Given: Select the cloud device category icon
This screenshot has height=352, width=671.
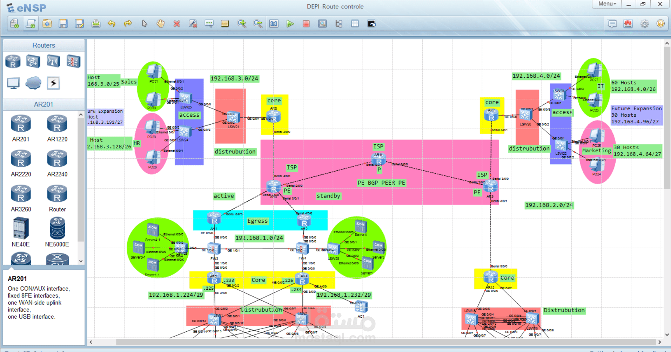Looking at the screenshot, I should [33, 83].
